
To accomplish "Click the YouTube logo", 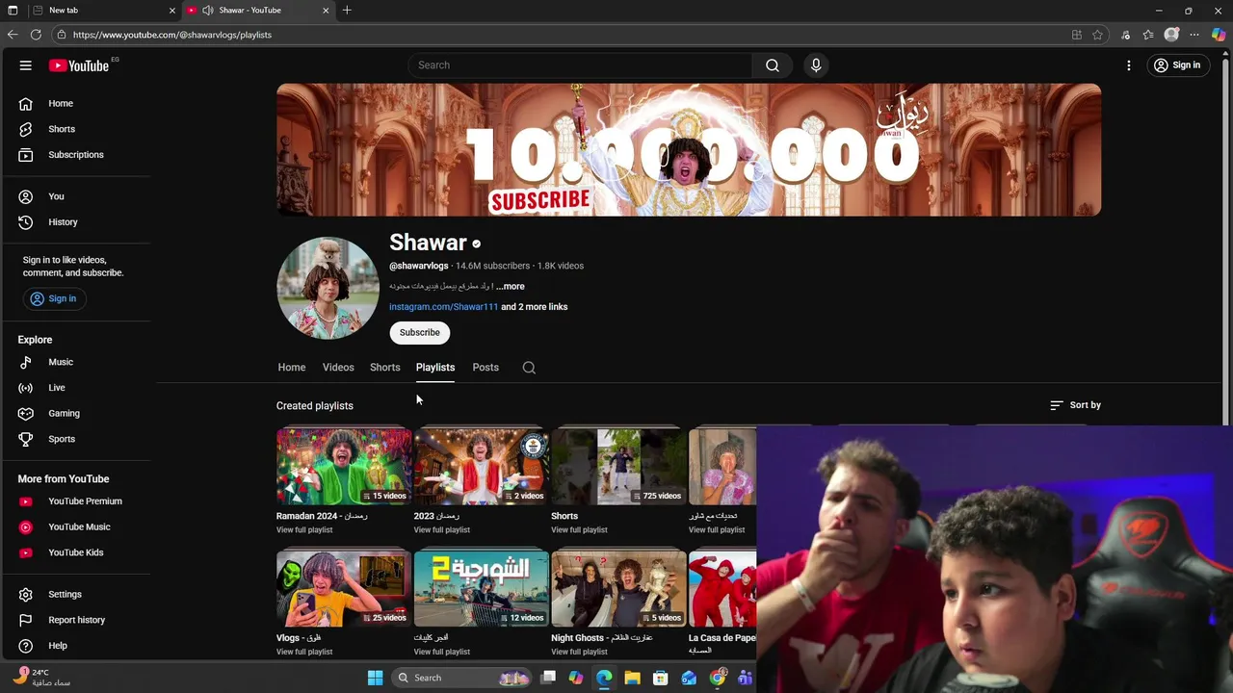I will click(x=79, y=65).
